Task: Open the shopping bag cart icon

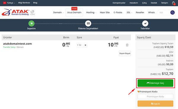Action: pyautogui.click(x=174, y=3)
